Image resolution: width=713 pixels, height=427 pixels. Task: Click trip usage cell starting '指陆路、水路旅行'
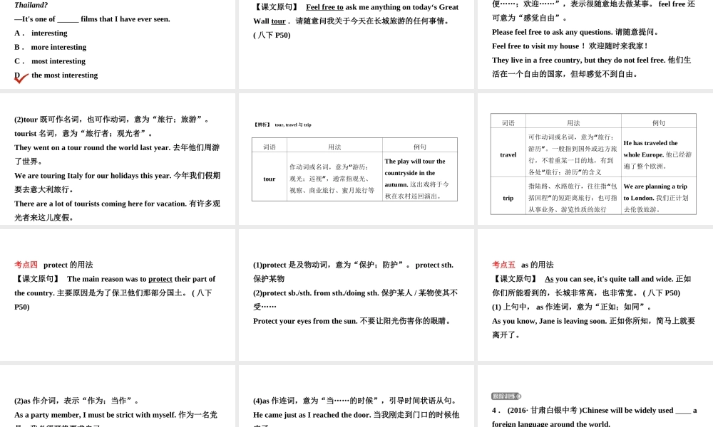coord(573,198)
